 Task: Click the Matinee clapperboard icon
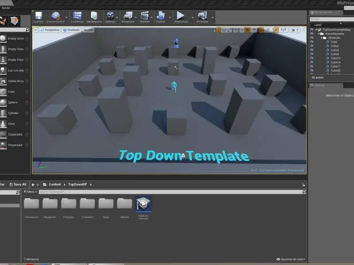(x=145, y=17)
